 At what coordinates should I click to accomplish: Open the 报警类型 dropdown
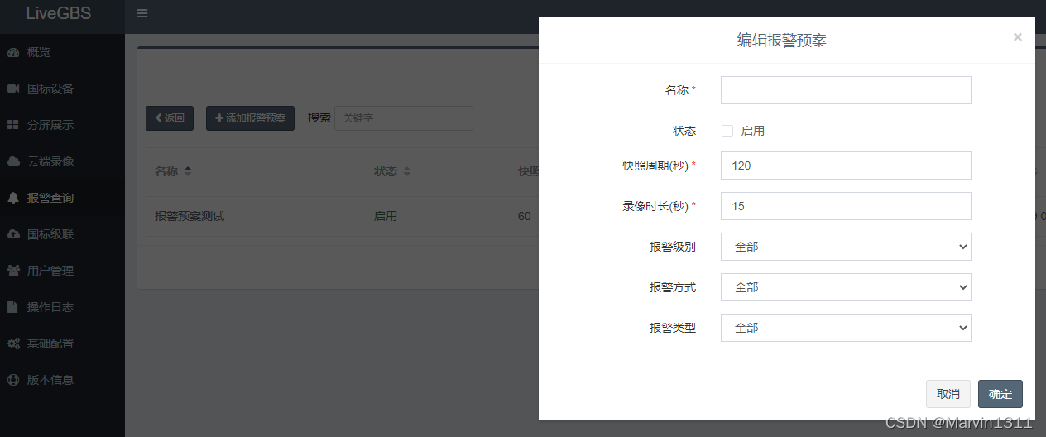846,328
